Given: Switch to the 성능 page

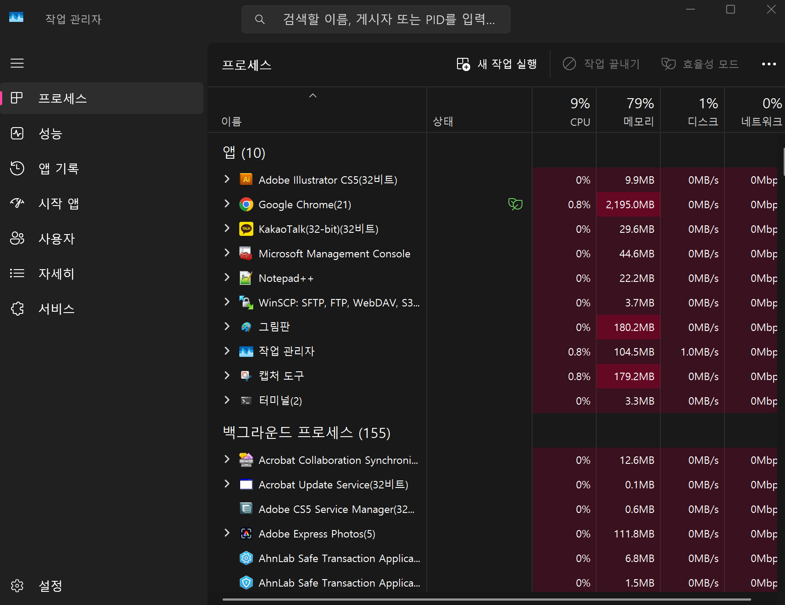Looking at the screenshot, I should coord(102,133).
